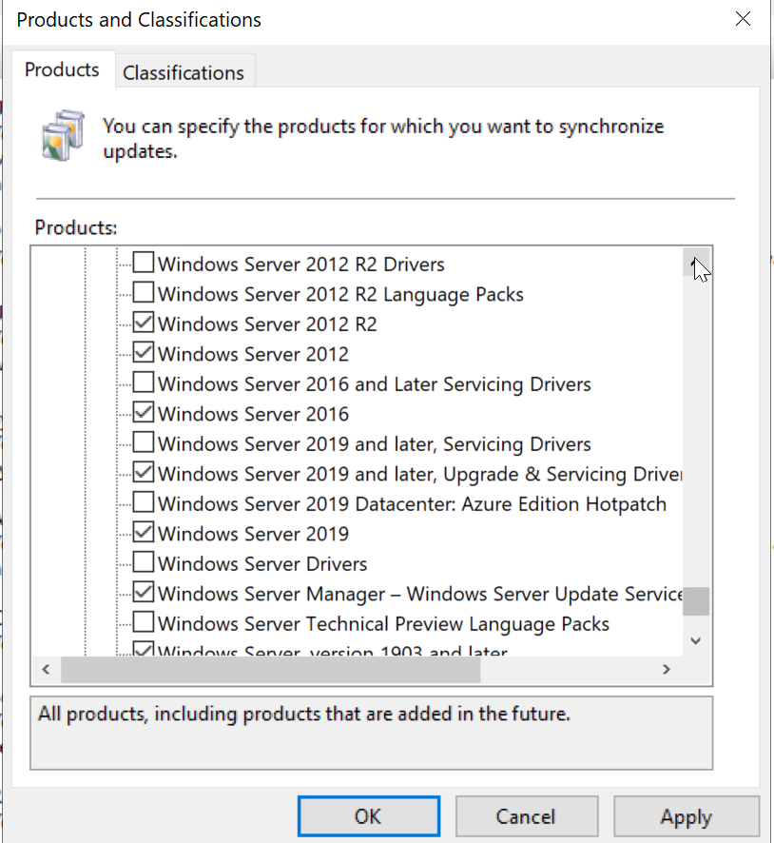Screen dimensions: 774x843
Task: Uncheck Windows Server 2019
Action: 144,533
